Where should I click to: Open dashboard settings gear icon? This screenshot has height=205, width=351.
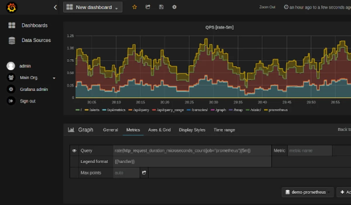174,7
